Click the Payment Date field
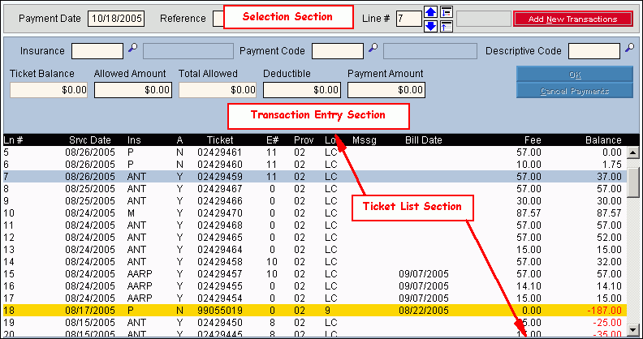 coord(115,18)
